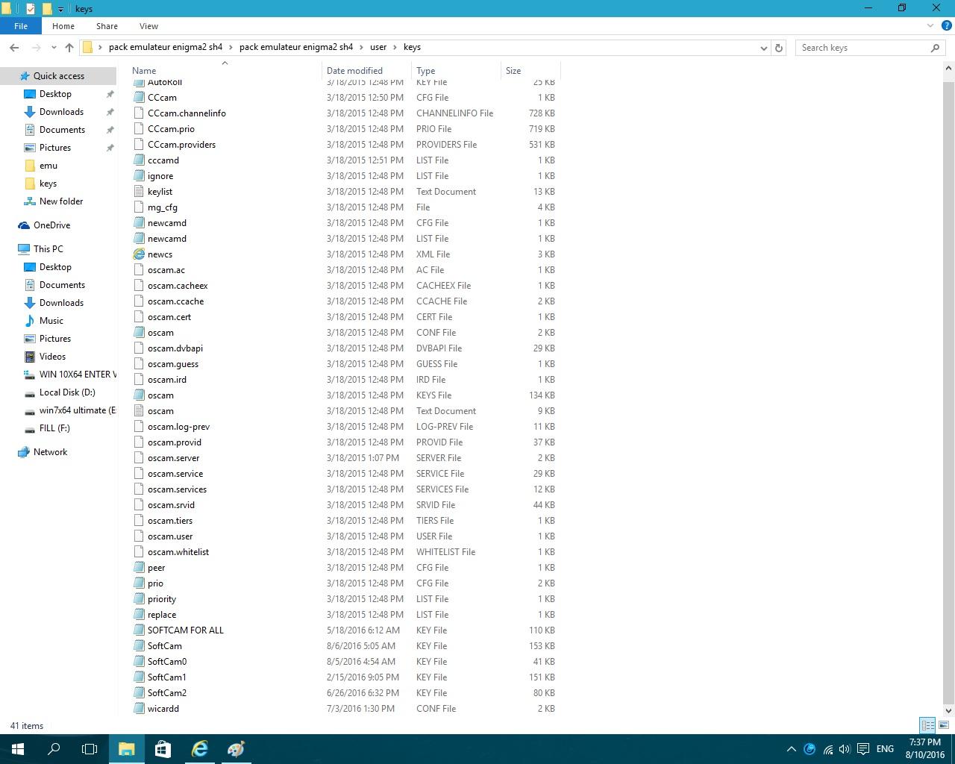The width and height of the screenshot is (955, 764).
Task: Refresh the keys folder view
Action: point(779,48)
